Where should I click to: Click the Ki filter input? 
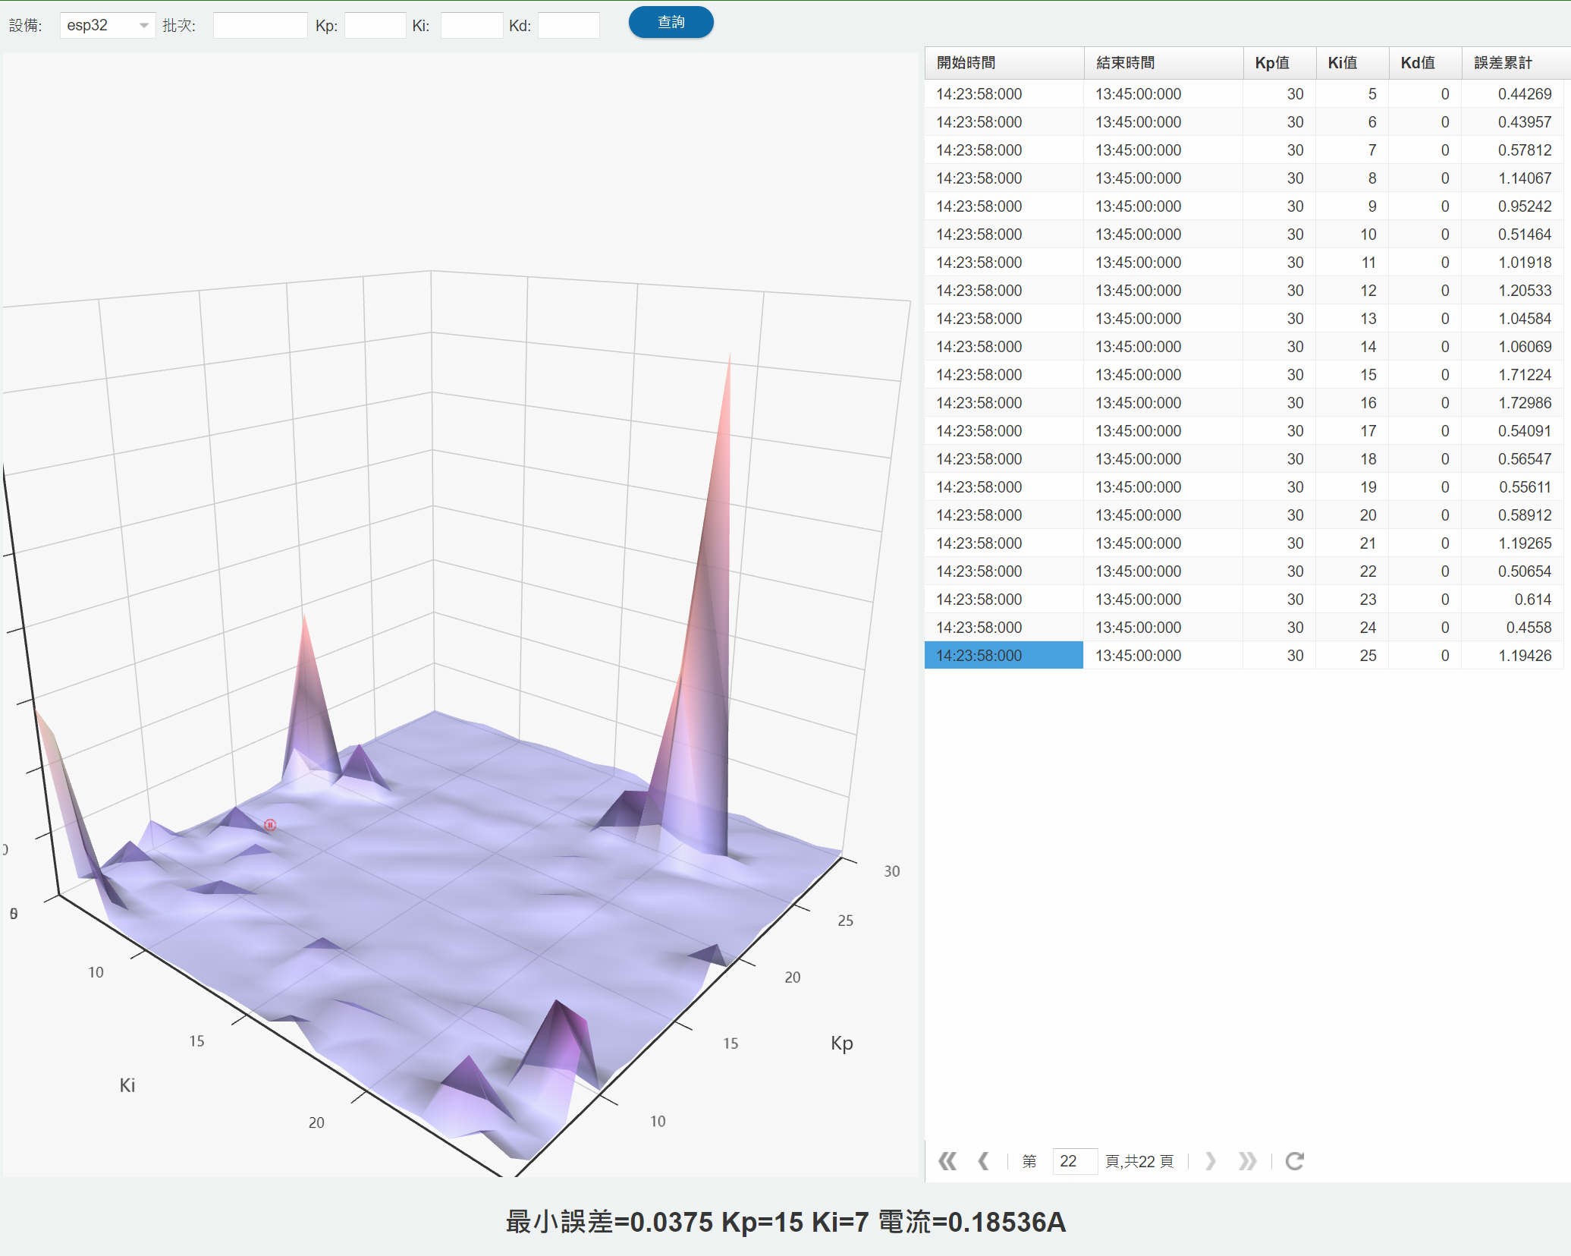pos(471,25)
